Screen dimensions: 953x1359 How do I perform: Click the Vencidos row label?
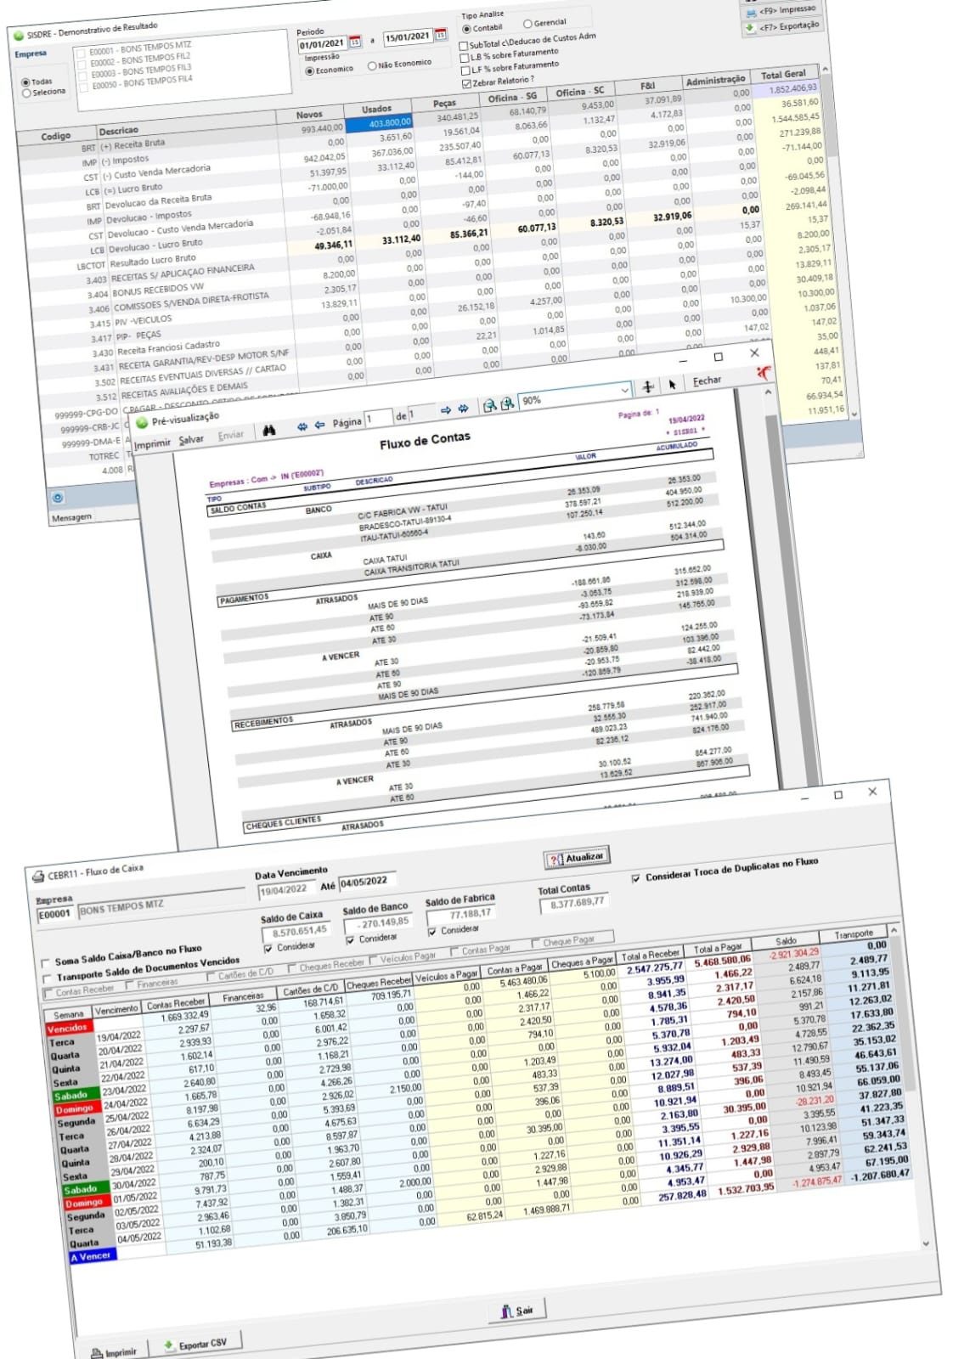(x=67, y=1029)
